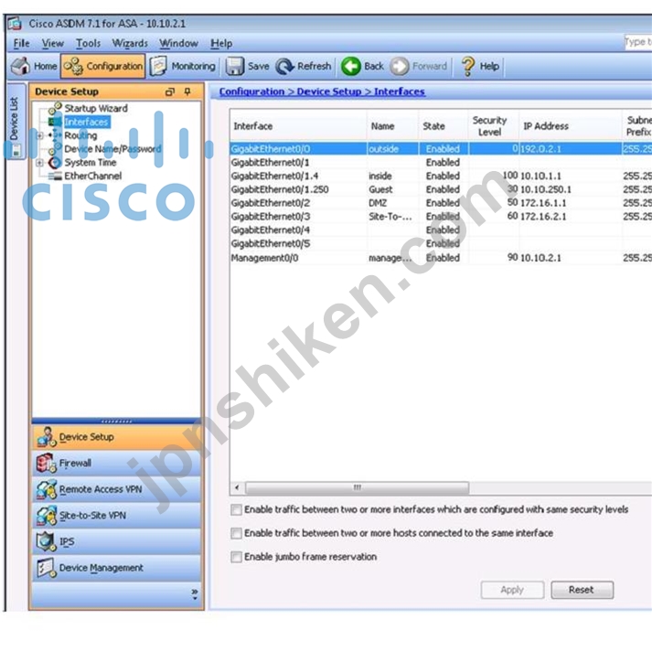Image resolution: width=652 pixels, height=662 pixels.
Task: Sort by State column header
Action: coord(443,126)
